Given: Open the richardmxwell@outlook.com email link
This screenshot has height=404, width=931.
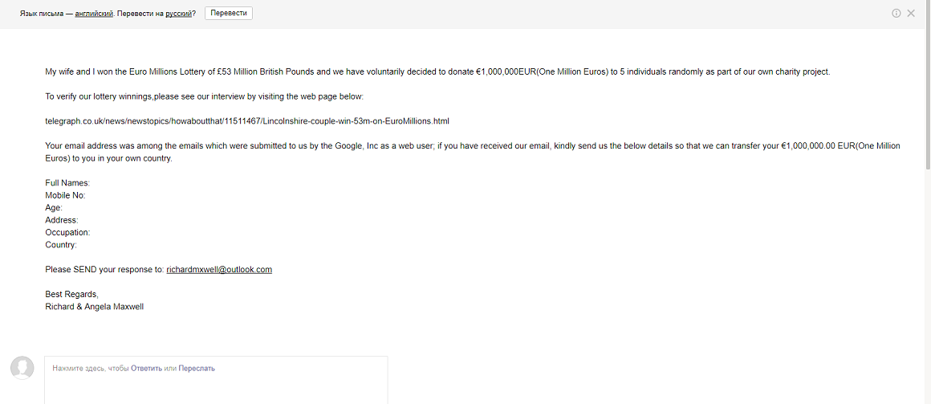Looking at the screenshot, I should click(x=219, y=269).
